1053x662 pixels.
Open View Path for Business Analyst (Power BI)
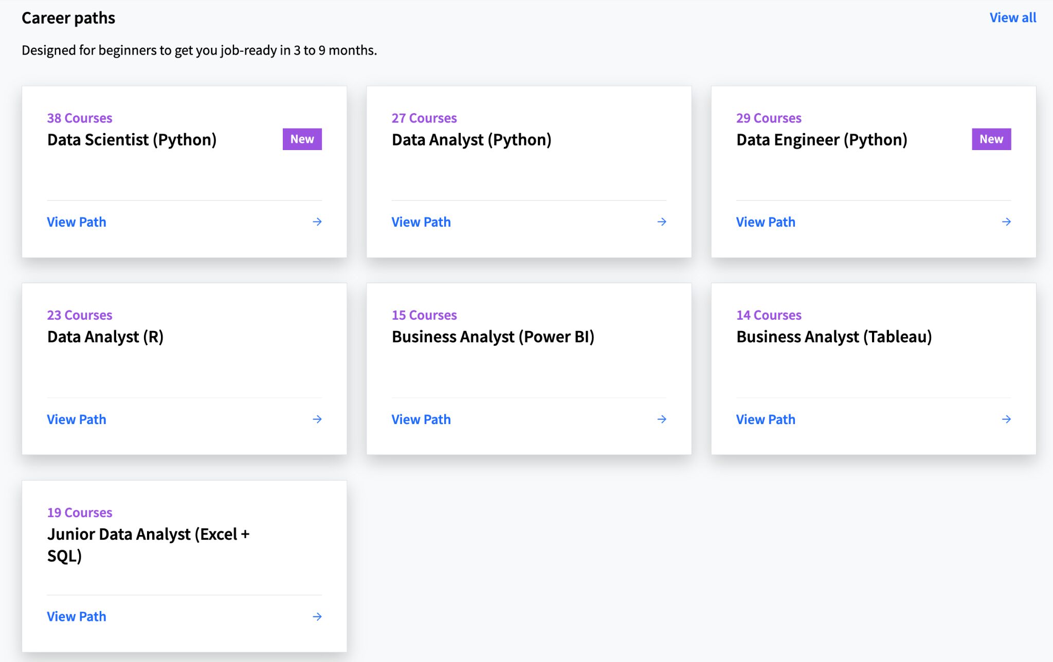click(421, 419)
